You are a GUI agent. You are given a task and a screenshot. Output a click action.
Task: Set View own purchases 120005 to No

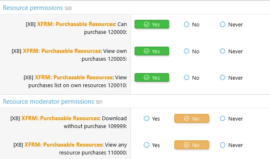tap(191, 51)
